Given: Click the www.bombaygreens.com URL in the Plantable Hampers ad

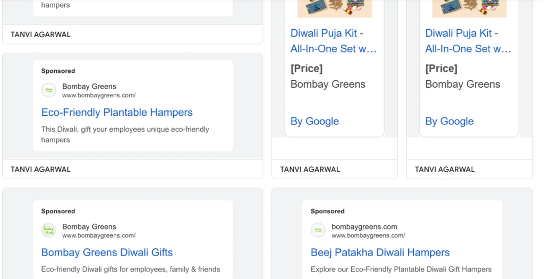Looking at the screenshot, I should tap(99, 96).
